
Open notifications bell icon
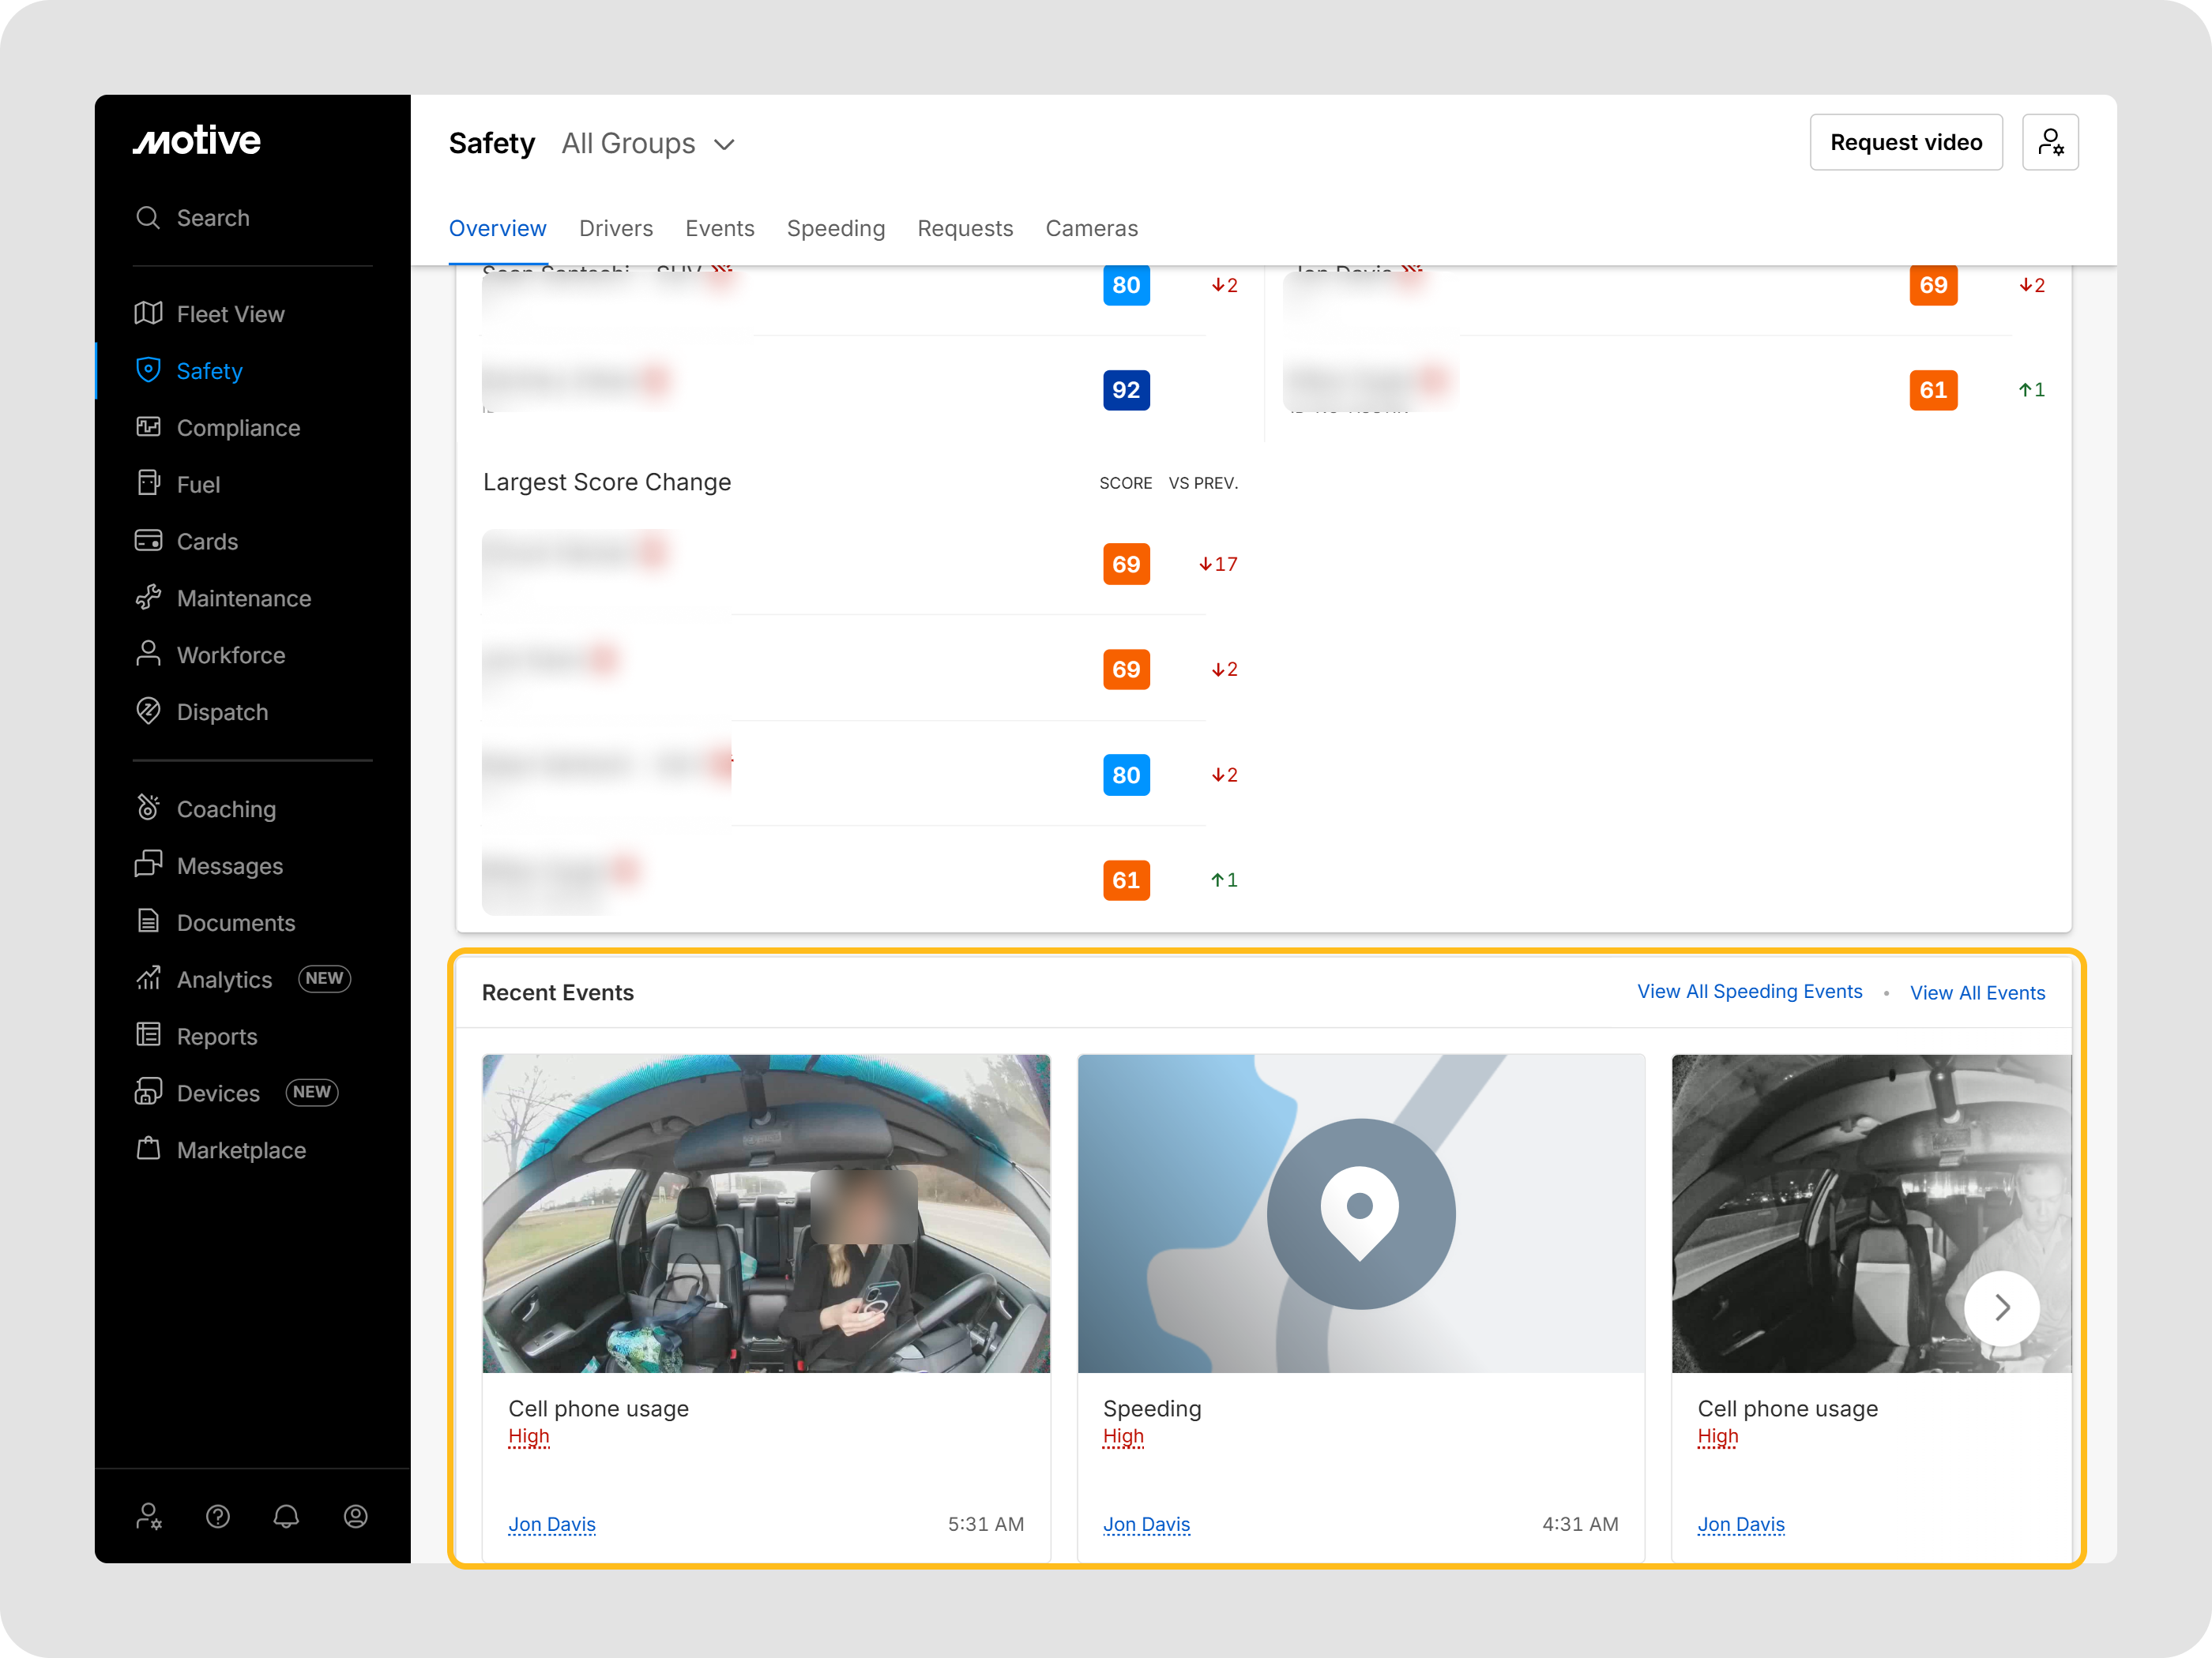[x=286, y=1516]
